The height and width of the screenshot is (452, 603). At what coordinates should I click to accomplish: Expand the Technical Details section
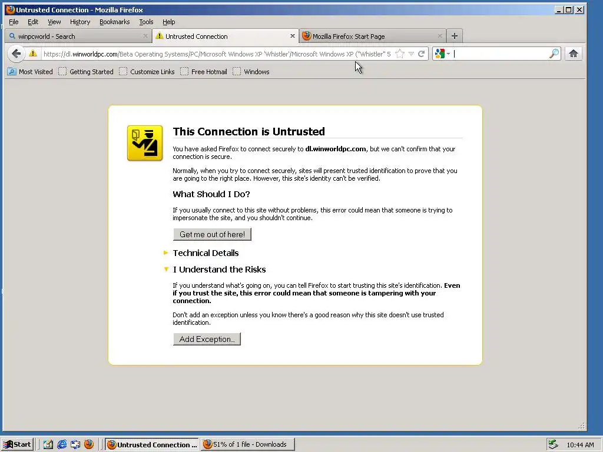(206, 253)
